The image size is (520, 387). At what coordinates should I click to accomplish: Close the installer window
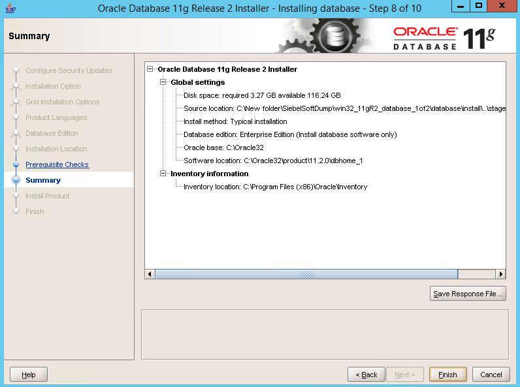pos(502,6)
